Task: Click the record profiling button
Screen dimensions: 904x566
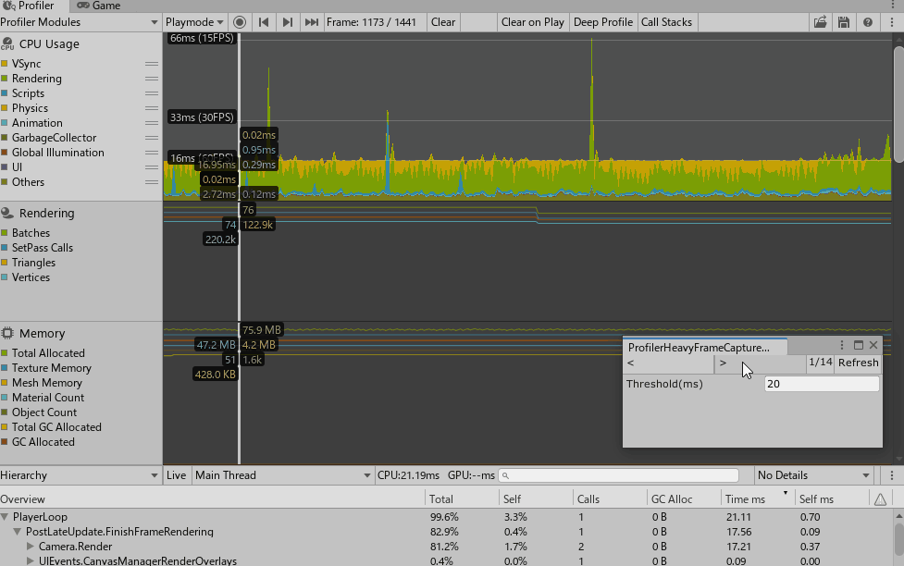Action: 240,22
